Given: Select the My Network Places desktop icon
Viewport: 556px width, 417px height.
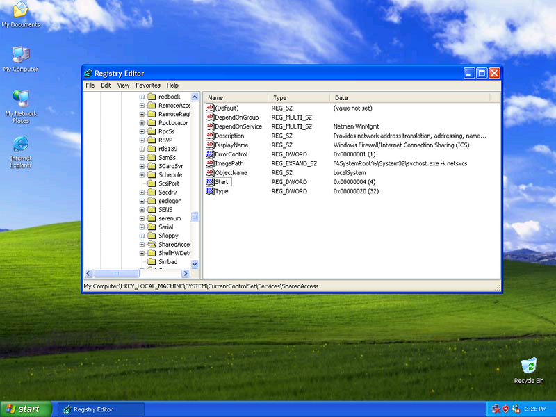Looking at the screenshot, I should point(21,99).
